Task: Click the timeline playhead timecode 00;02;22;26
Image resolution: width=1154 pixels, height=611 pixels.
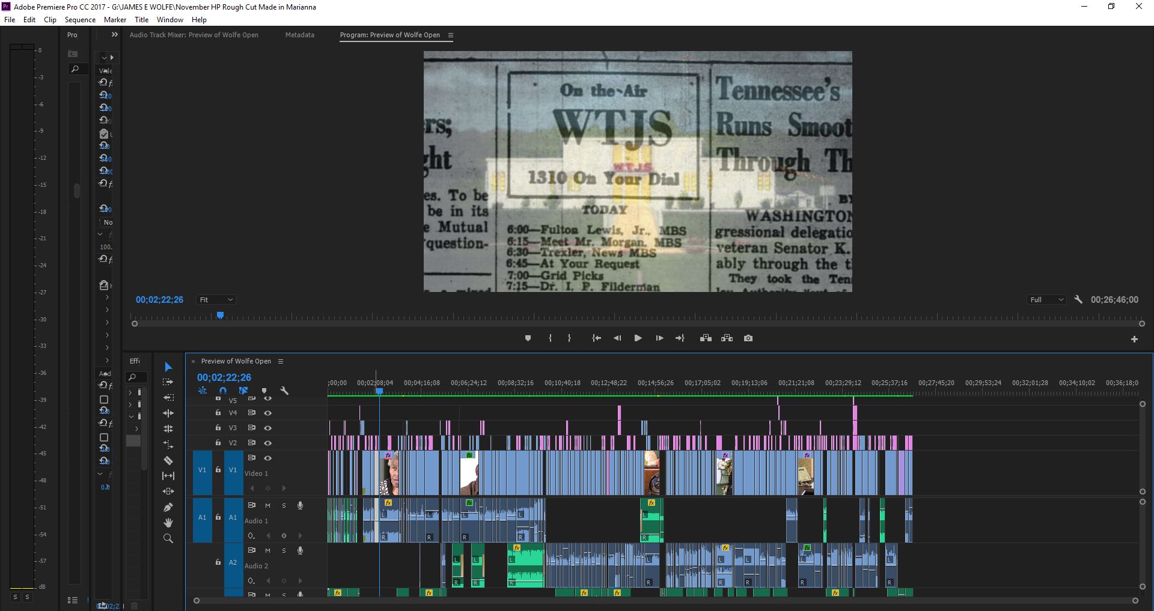Action: [x=224, y=377]
